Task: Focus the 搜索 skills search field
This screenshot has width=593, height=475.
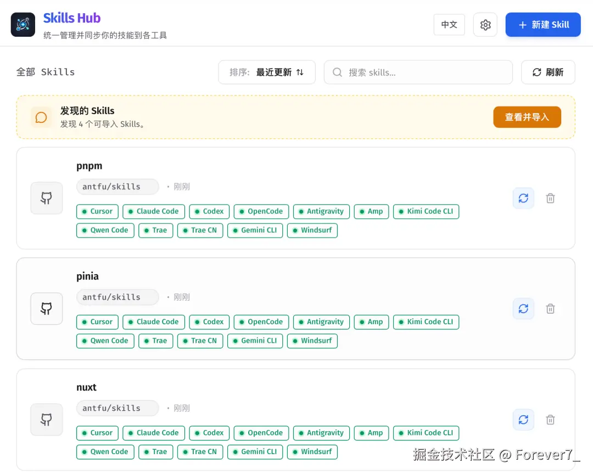Action: 418,72
